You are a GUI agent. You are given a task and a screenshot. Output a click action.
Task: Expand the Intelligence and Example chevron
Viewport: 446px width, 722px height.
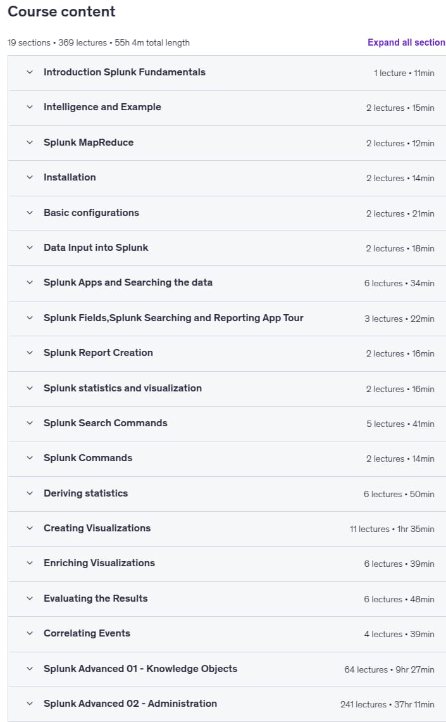(30, 107)
